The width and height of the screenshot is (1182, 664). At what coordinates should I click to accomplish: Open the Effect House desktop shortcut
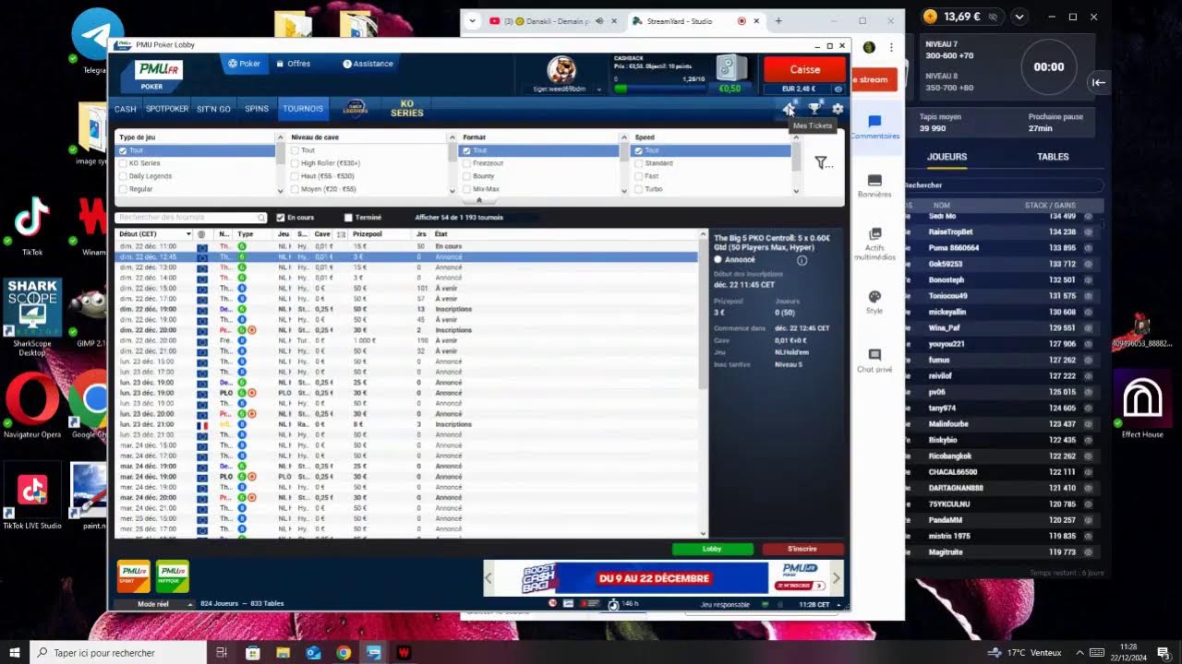tap(1142, 406)
